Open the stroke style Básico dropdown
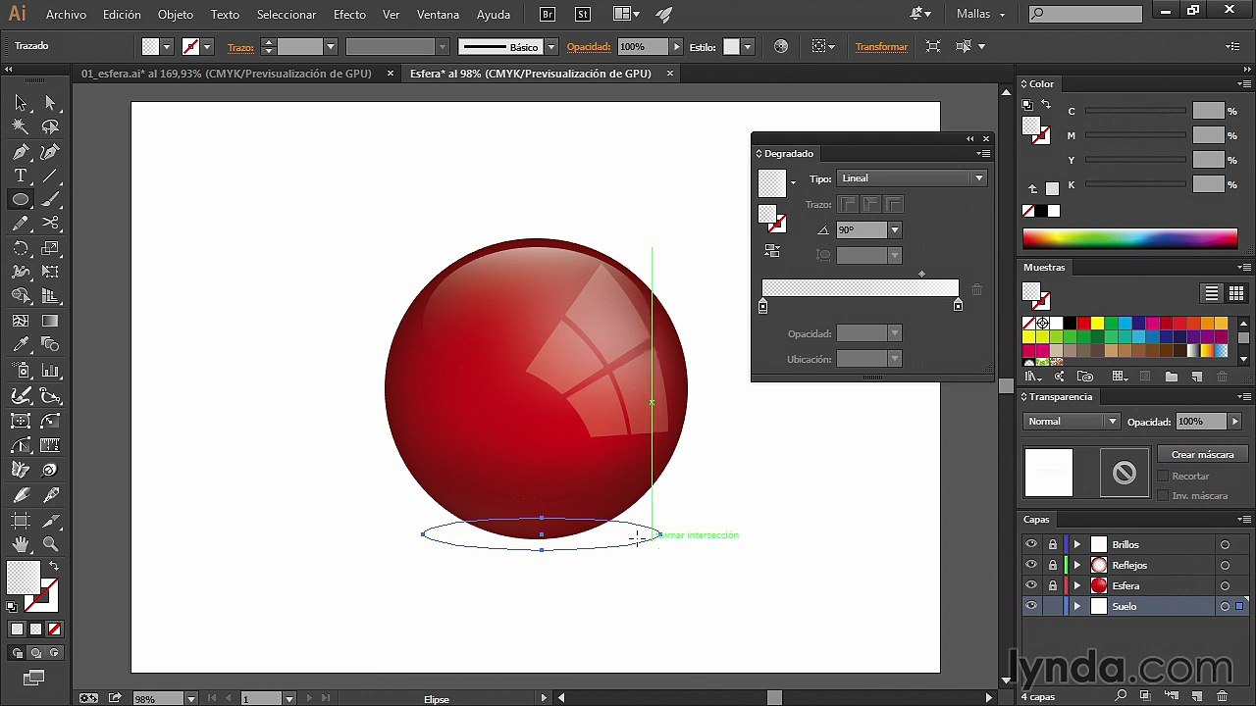The height and width of the screenshot is (706, 1256). click(x=550, y=47)
